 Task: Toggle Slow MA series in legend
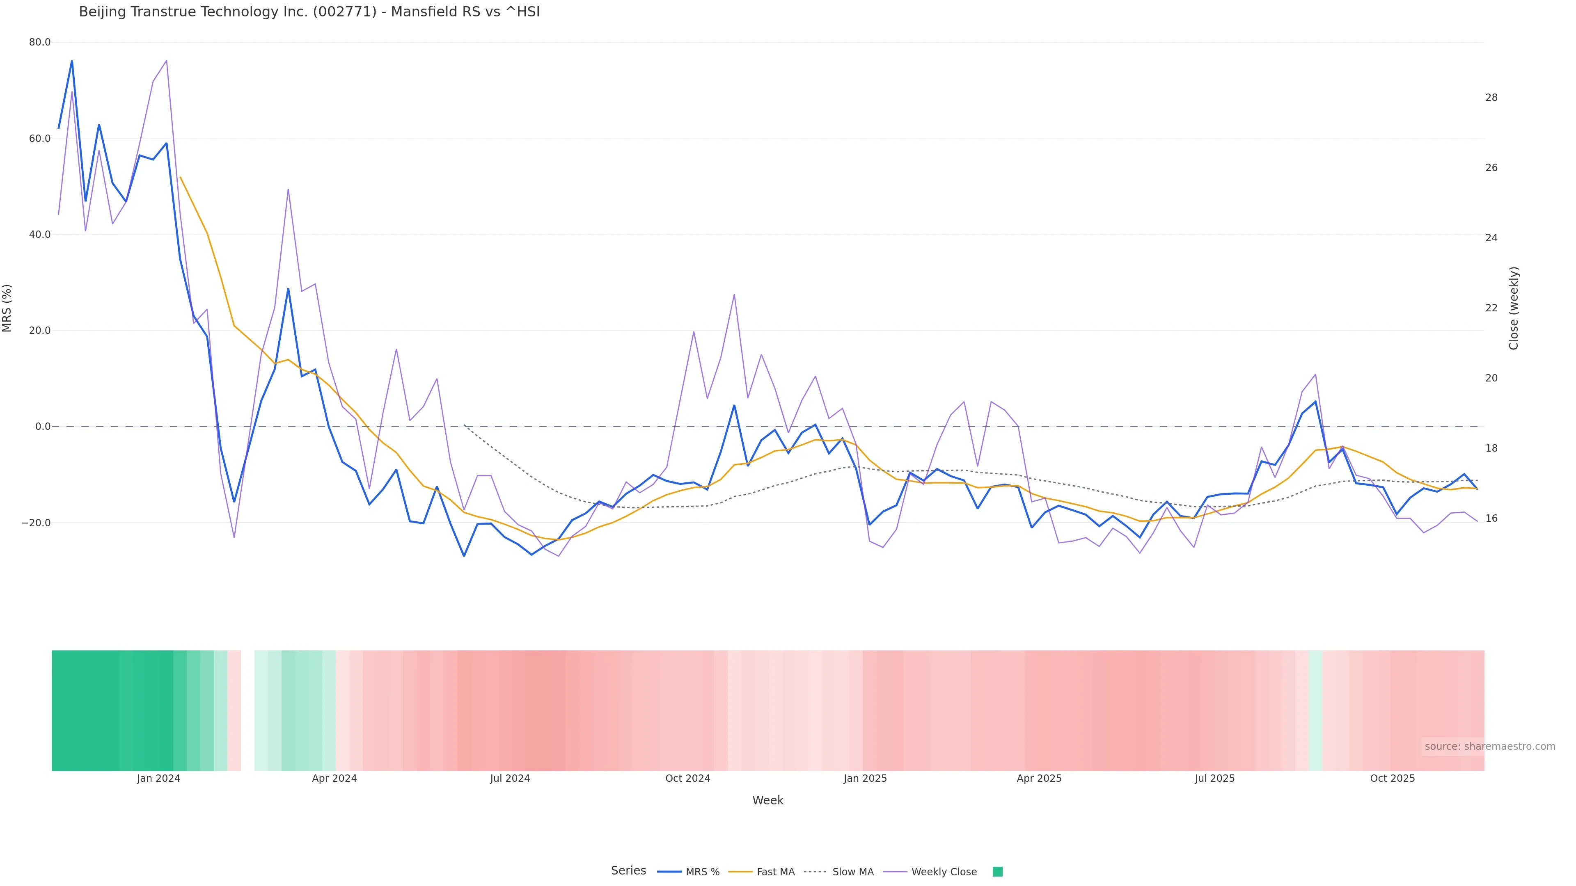point(853,872)
